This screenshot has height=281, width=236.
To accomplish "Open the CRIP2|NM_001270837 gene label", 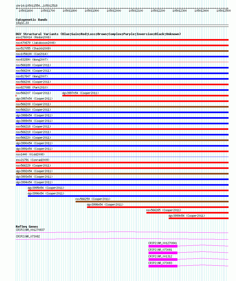I will 30,230.
